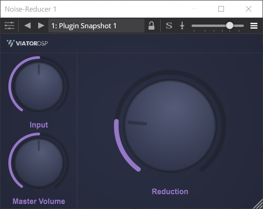
Task: Toggle the snapshot lock icon
Action: (151, 25)
